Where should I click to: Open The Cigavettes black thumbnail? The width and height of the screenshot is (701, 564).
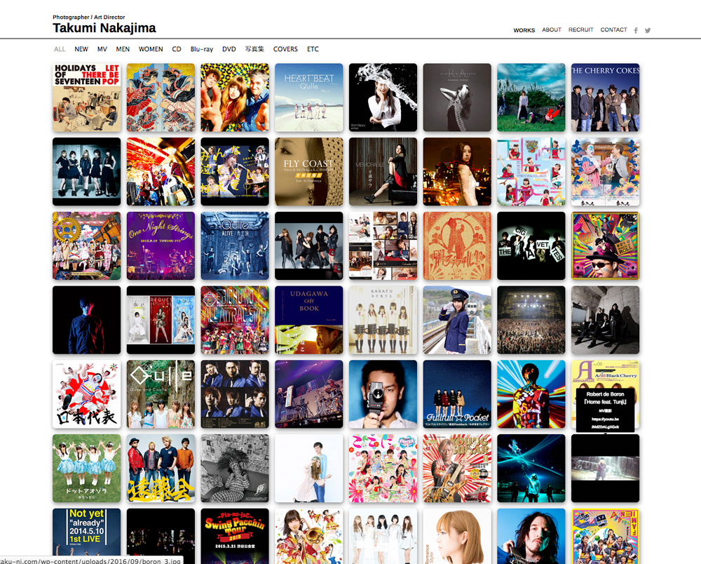point(531,246)
